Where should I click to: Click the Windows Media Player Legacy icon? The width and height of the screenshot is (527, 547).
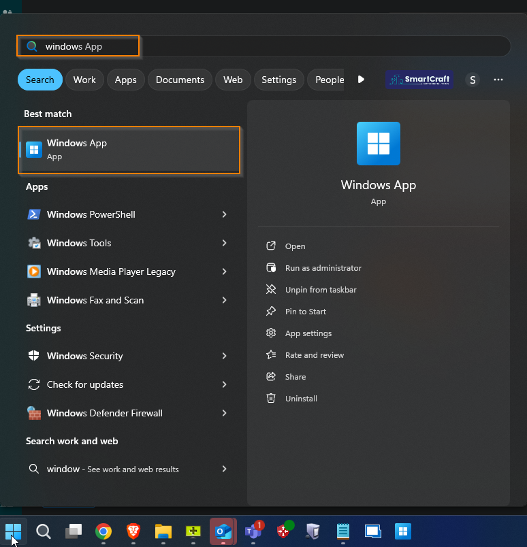click(34, 271)
